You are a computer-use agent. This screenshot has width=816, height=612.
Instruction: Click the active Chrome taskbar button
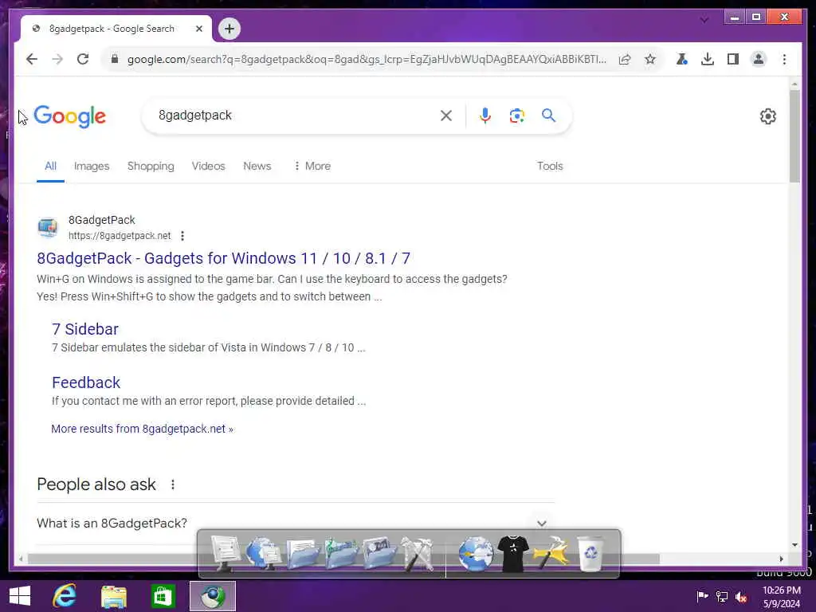pyautogui.click(x=212, y=596)
